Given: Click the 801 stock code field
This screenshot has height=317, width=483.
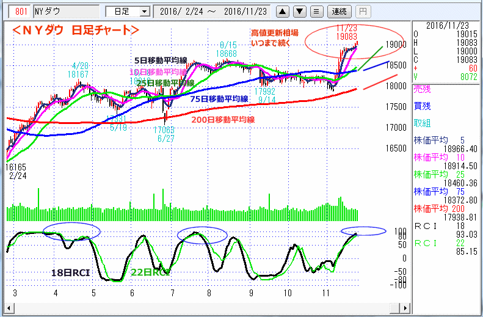Looking at the screenshot, I should pyautogui.click(x=19, y=11).
